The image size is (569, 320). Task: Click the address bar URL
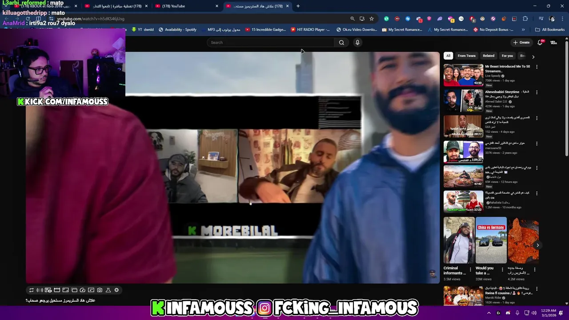91,19
